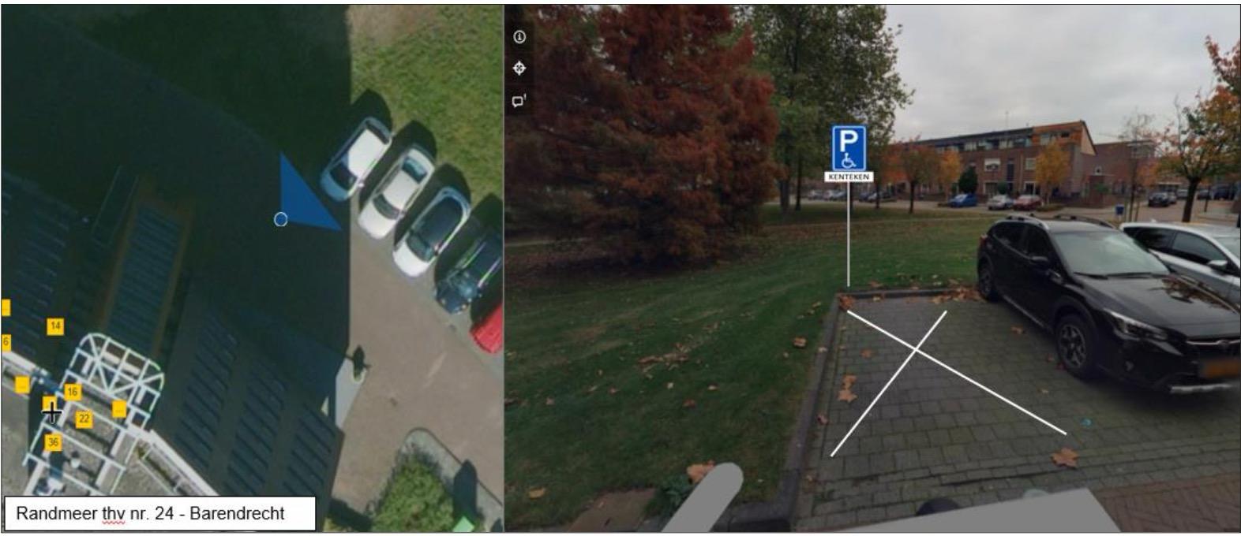This screenshot has height=536, width=1241.
Task: Open the info icon in street view
Action: tap(519, 37)
